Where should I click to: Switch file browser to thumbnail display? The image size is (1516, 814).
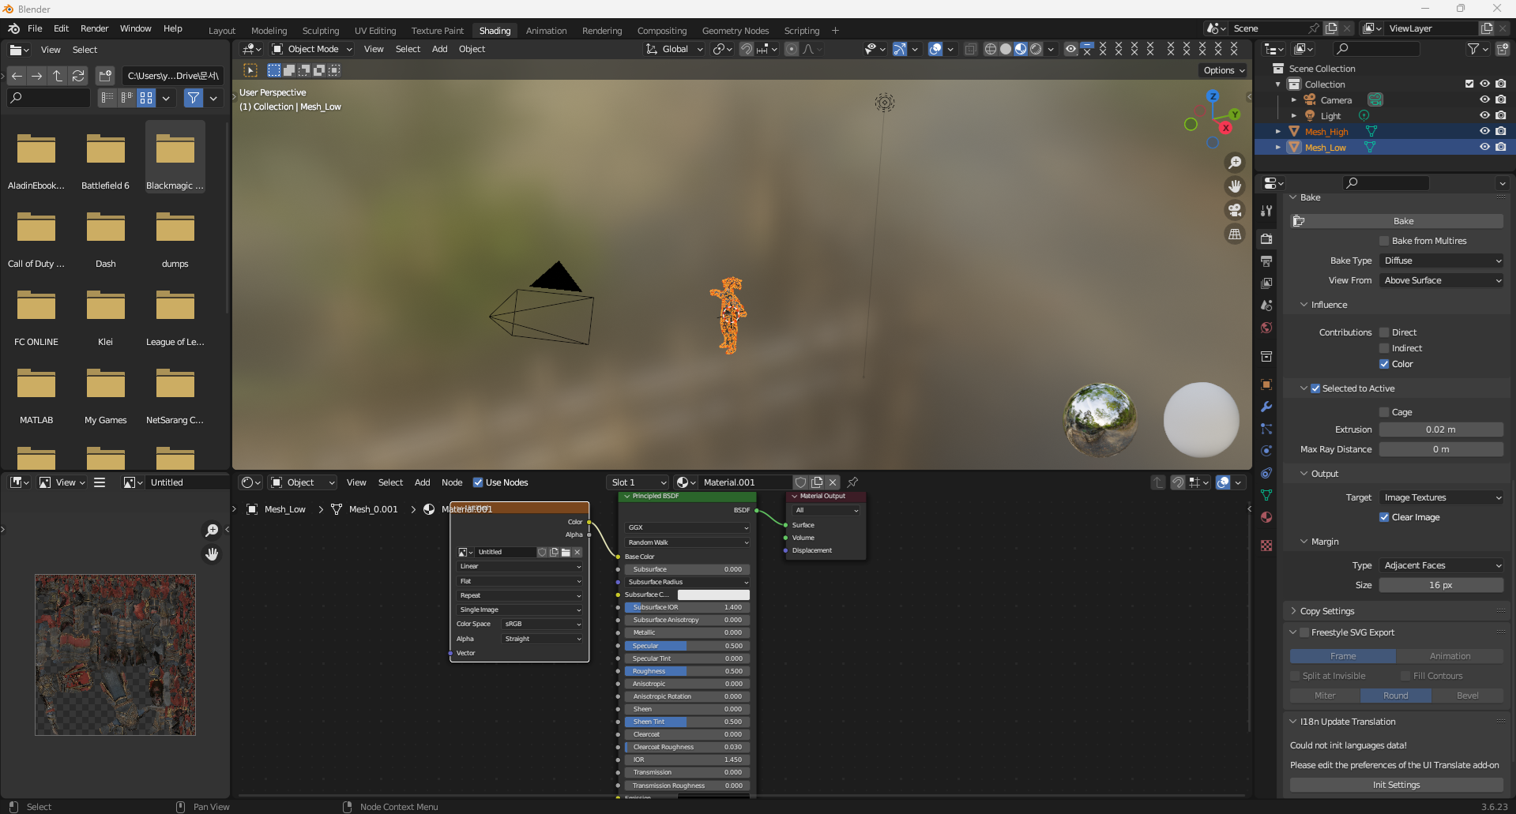146,98
